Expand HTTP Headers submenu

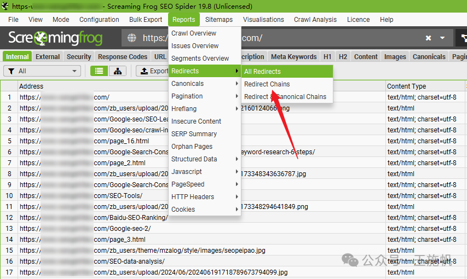click(205, 197)
